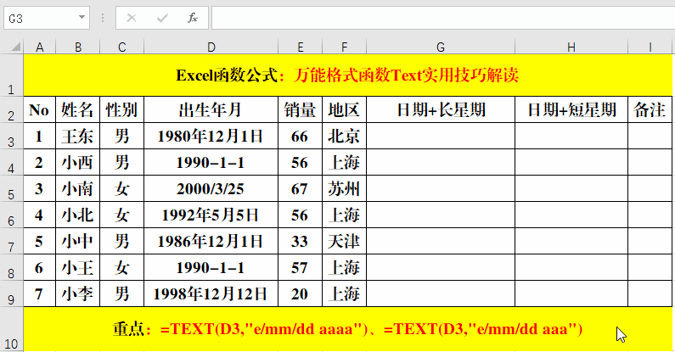This screenshot has height=352, width=675.
Task: Click the region cell '天津'
Action: 345,241
